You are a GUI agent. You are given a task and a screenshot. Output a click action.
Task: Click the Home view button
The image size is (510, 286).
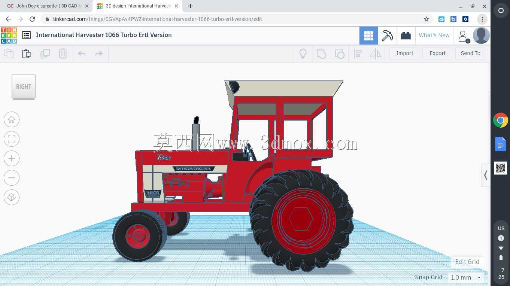click(12, 119)
